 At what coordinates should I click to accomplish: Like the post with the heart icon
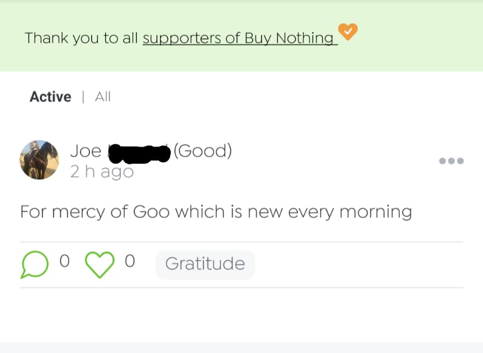(x=99, y=264)
